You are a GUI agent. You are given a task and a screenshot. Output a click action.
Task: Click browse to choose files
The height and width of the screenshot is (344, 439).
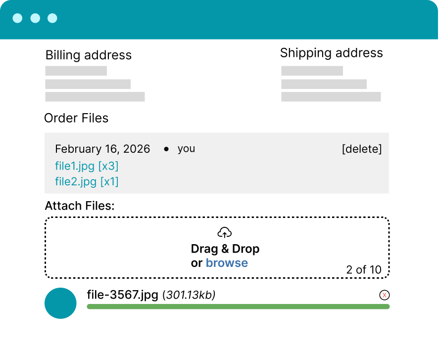(227, 262)
